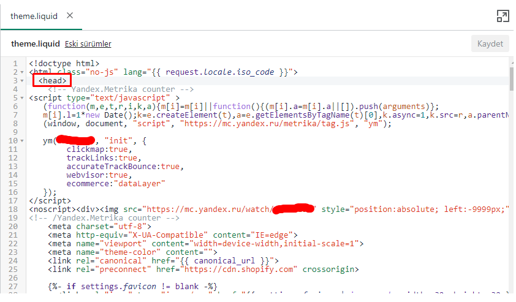Close the theme.liquid tab
Viewport: 516px width, 302px height.
click(x=70, y=15)
